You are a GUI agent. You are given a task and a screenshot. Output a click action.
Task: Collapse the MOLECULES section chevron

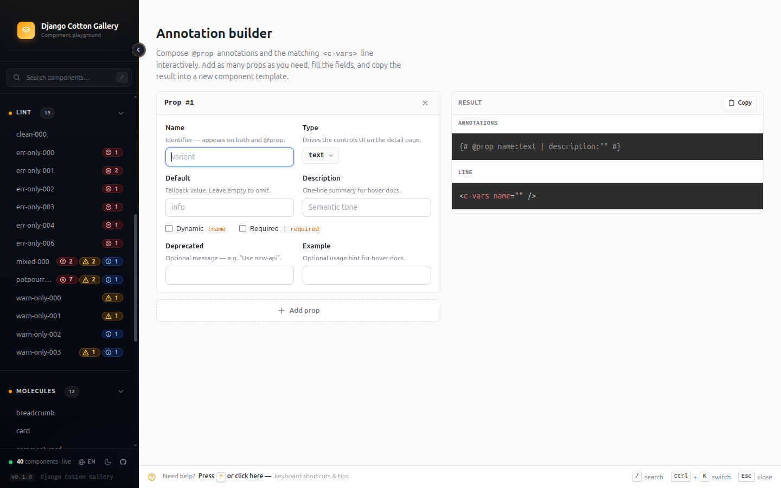click(x=121, y=391)
